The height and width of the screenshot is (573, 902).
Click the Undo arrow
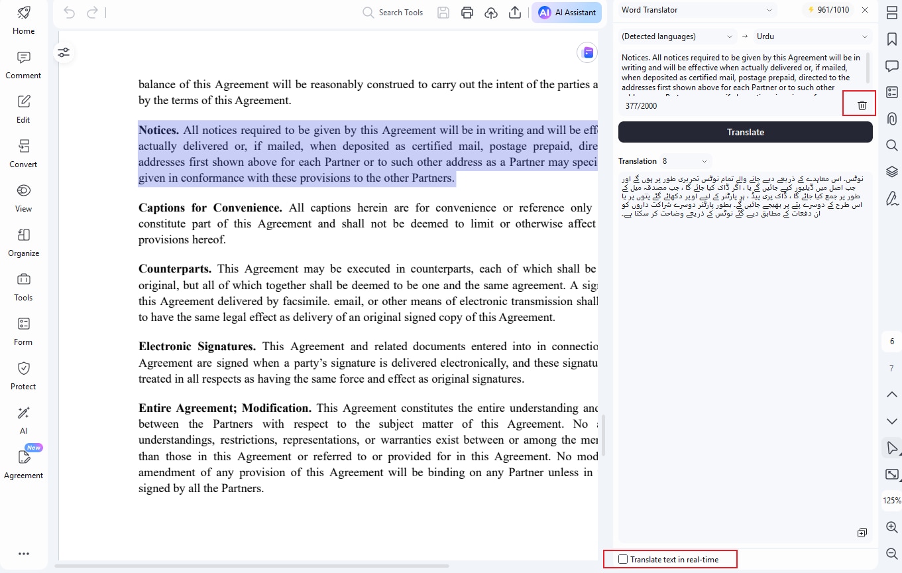[x=70, y=13]
